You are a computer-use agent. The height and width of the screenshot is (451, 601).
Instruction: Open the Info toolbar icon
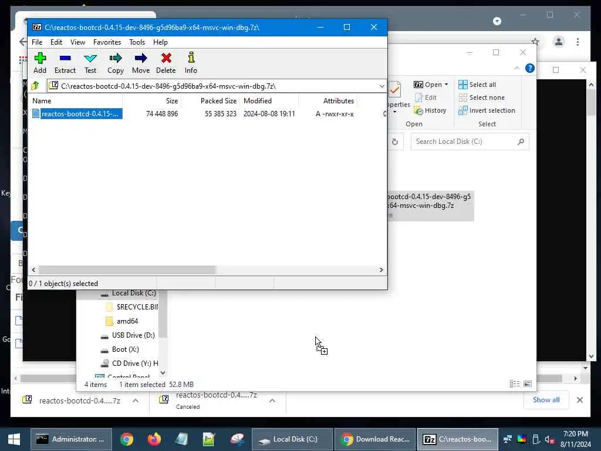pyautogui.click(x=191, y=63)
